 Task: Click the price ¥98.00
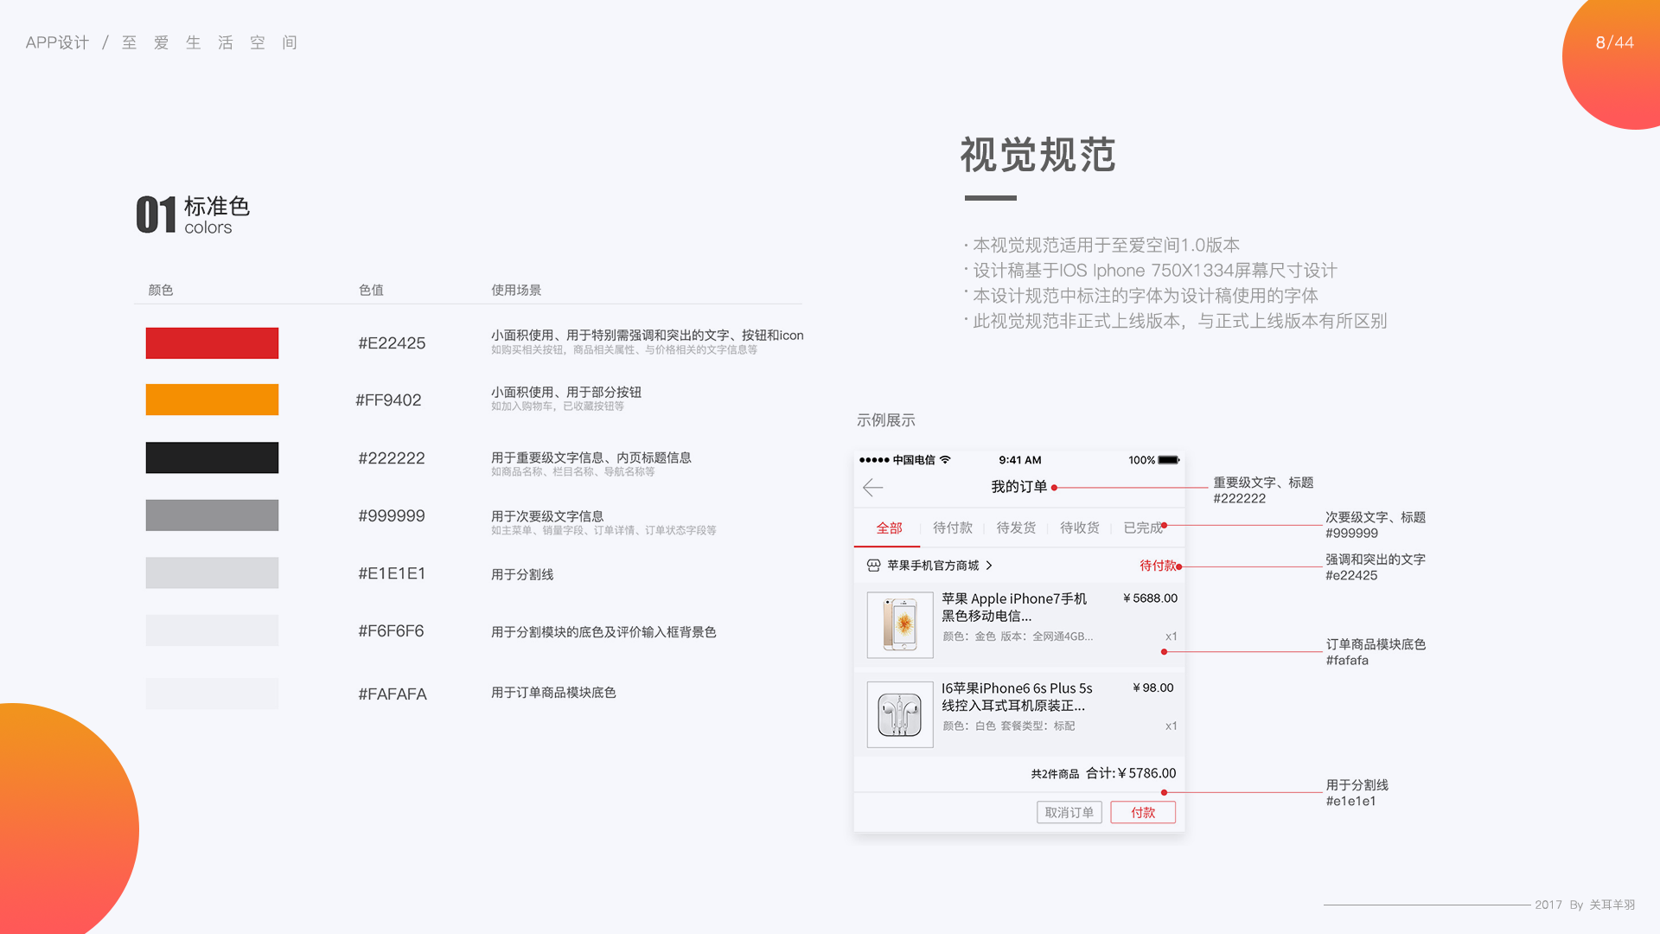pos(1152,688)
